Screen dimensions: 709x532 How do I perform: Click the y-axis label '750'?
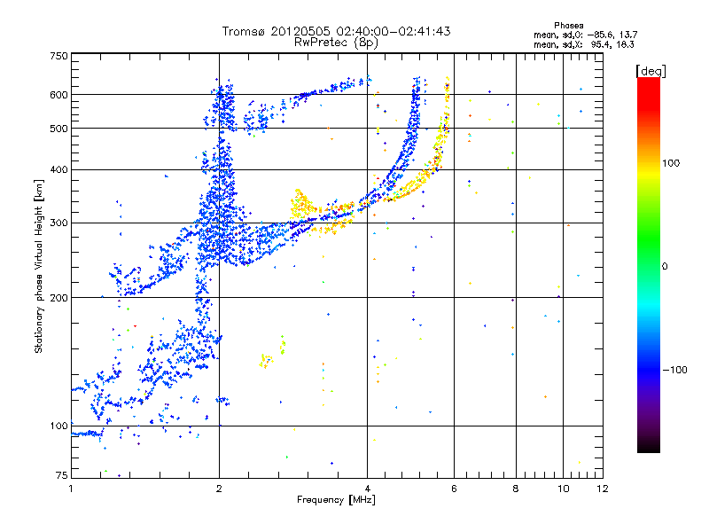click(58, 56)
